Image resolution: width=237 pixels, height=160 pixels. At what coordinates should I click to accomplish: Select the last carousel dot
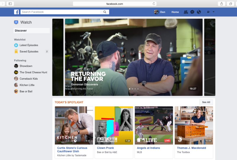138,89
